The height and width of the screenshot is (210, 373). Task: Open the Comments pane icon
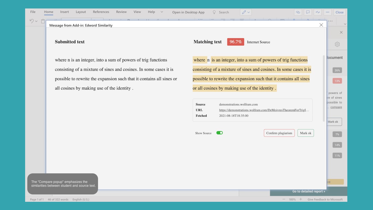point(308,12)
